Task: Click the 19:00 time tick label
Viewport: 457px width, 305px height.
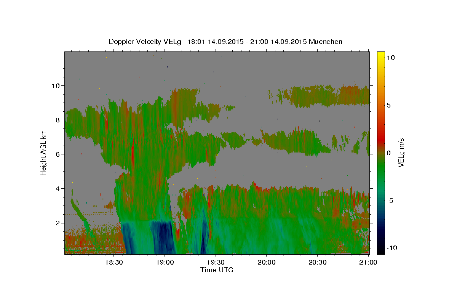Action: click(165, 263)
